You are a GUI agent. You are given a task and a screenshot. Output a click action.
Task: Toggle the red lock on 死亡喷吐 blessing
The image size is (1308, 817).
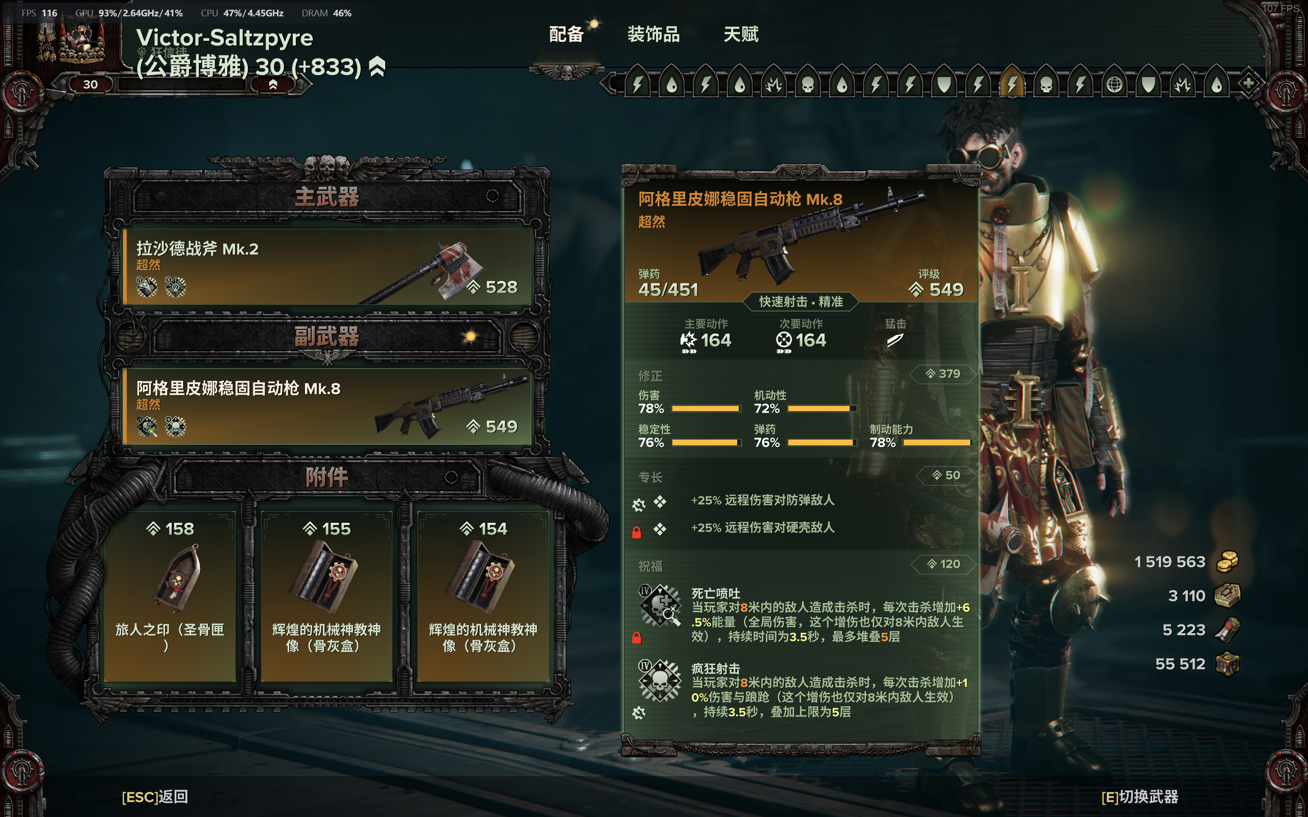637,638
